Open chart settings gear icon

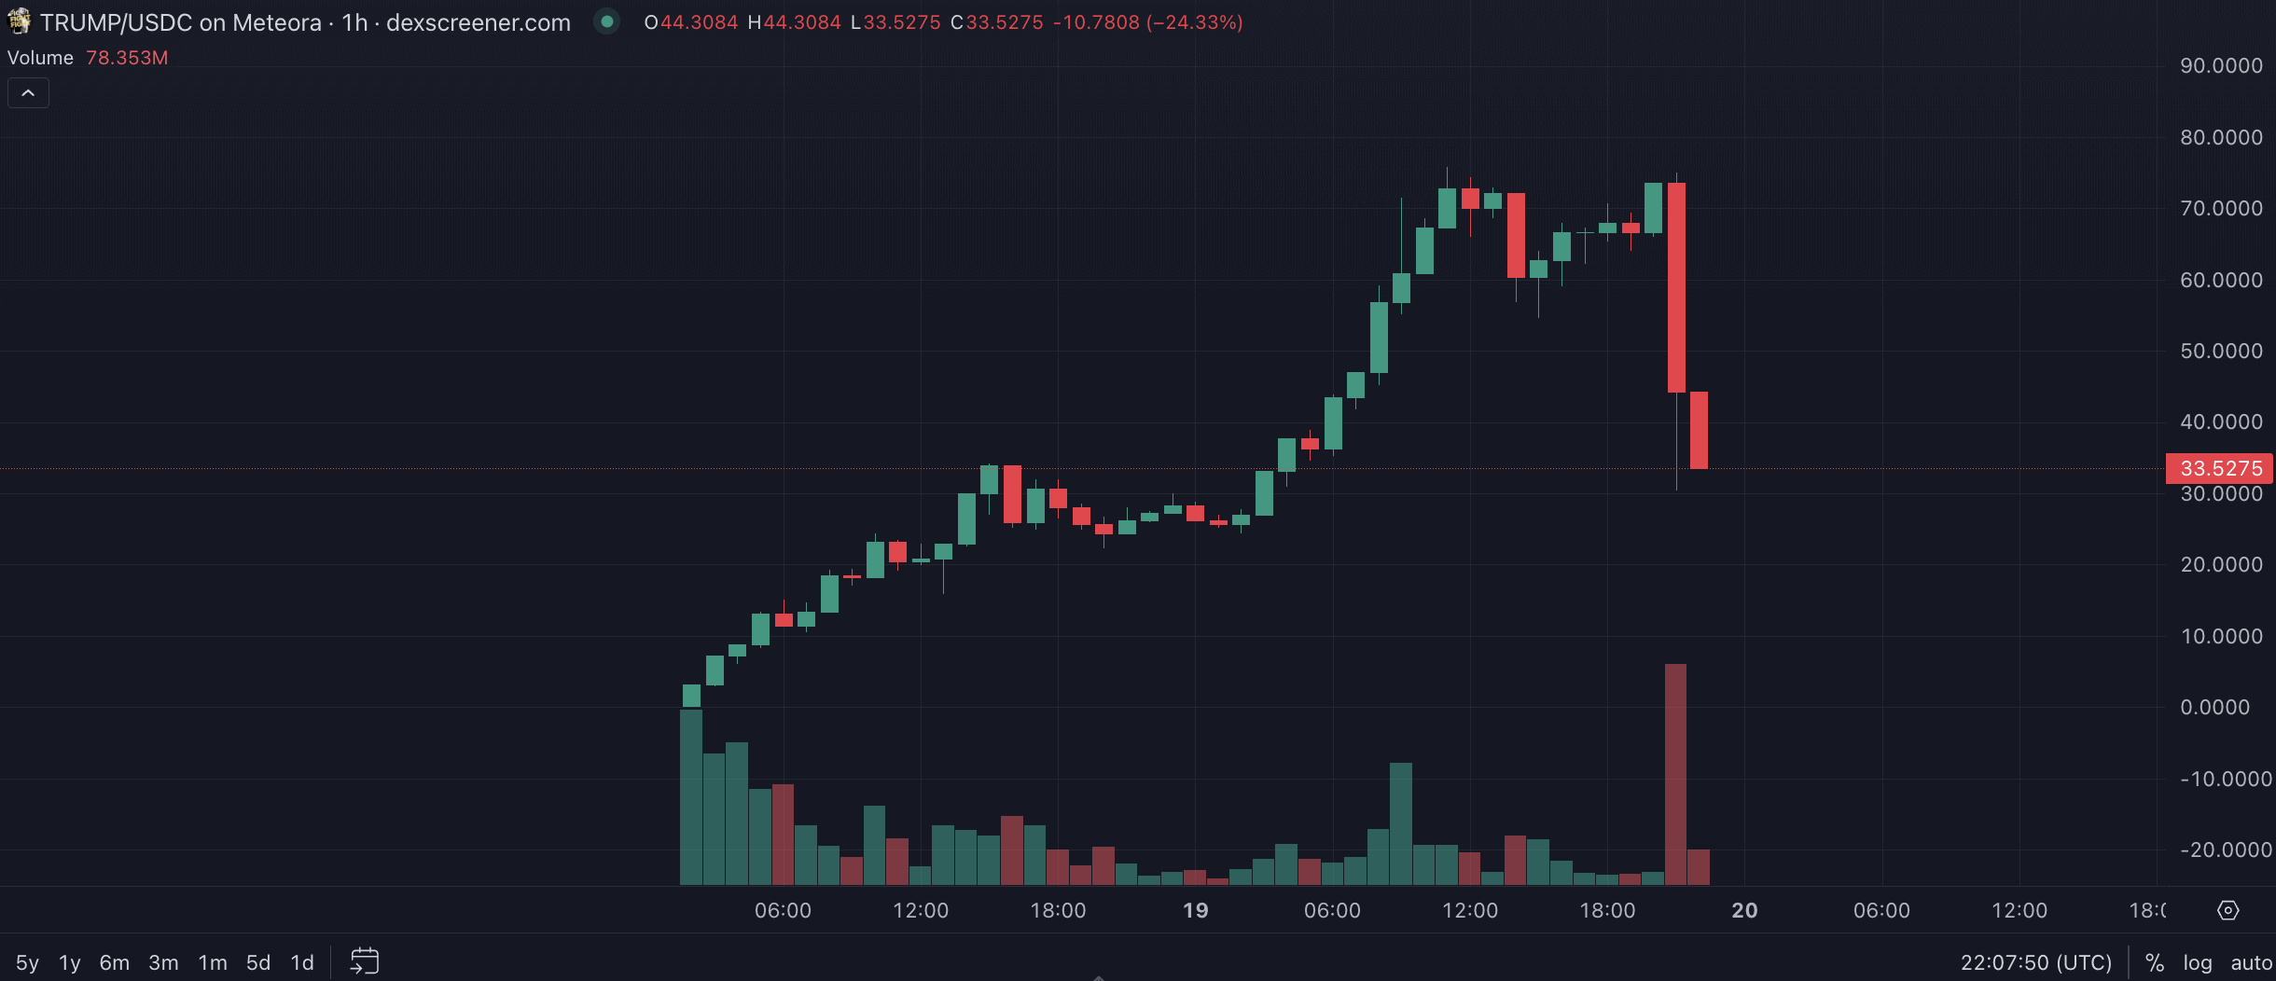pos(2228,910)
